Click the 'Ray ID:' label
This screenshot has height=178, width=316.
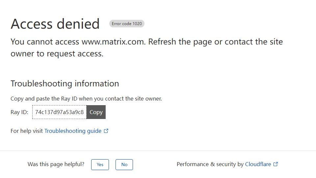(x=19, y=112)
